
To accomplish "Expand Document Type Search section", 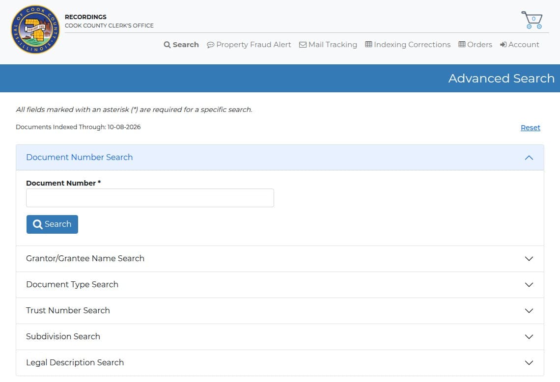I will [x=280, y=285].
